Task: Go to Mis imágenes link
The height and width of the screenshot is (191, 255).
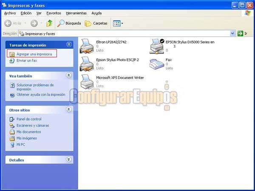Action: pyautogui.click(x=26, y=138)
